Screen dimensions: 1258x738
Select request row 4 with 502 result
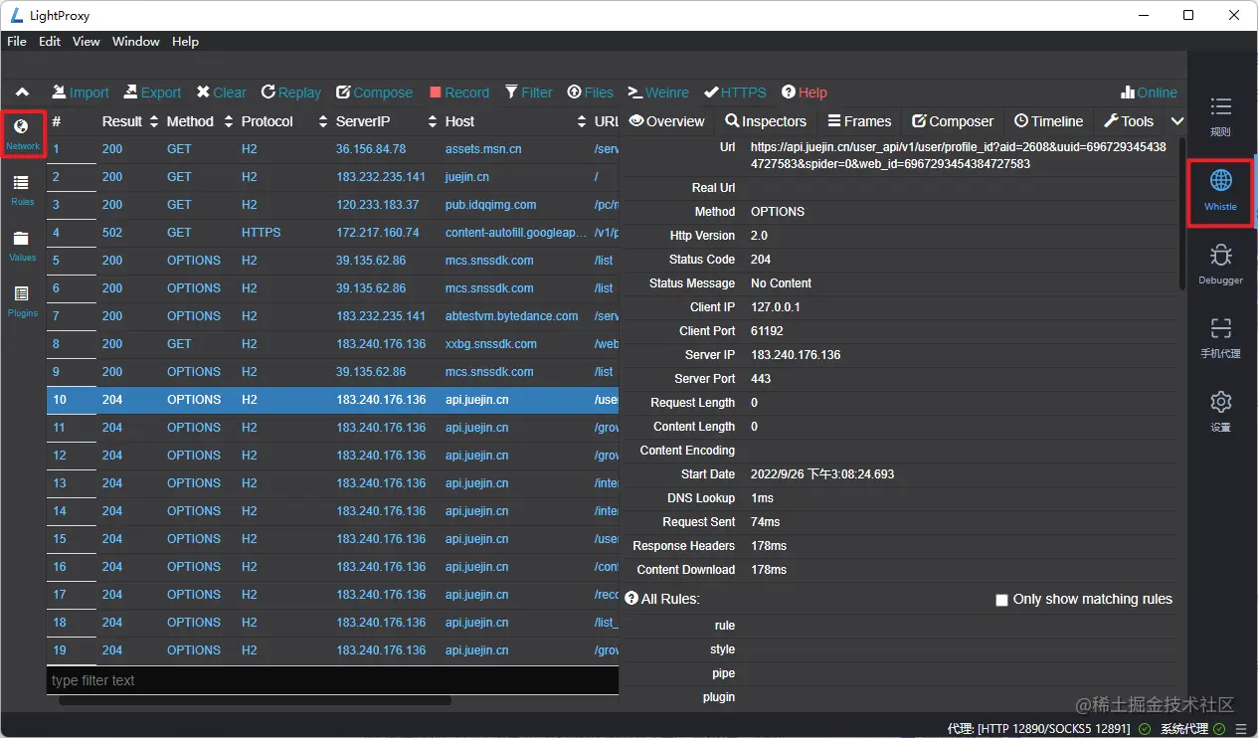(x=332, y=233)
